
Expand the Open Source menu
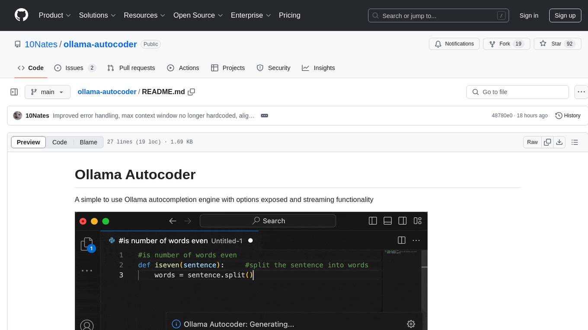[198, 15]
